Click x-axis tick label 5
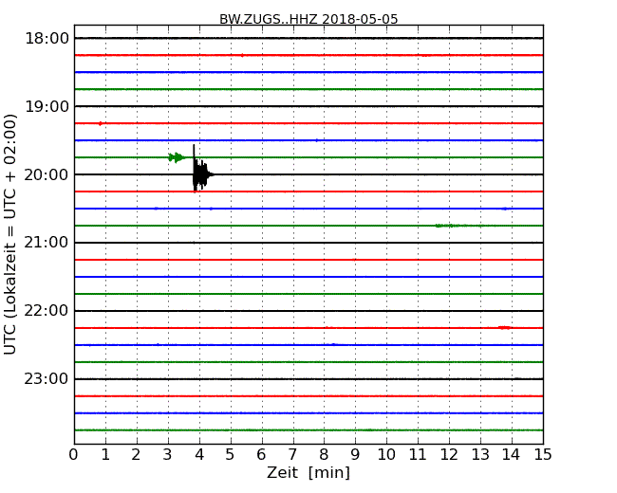The width and height of the screenshot is (617, 493). click(x=230, y=455)
